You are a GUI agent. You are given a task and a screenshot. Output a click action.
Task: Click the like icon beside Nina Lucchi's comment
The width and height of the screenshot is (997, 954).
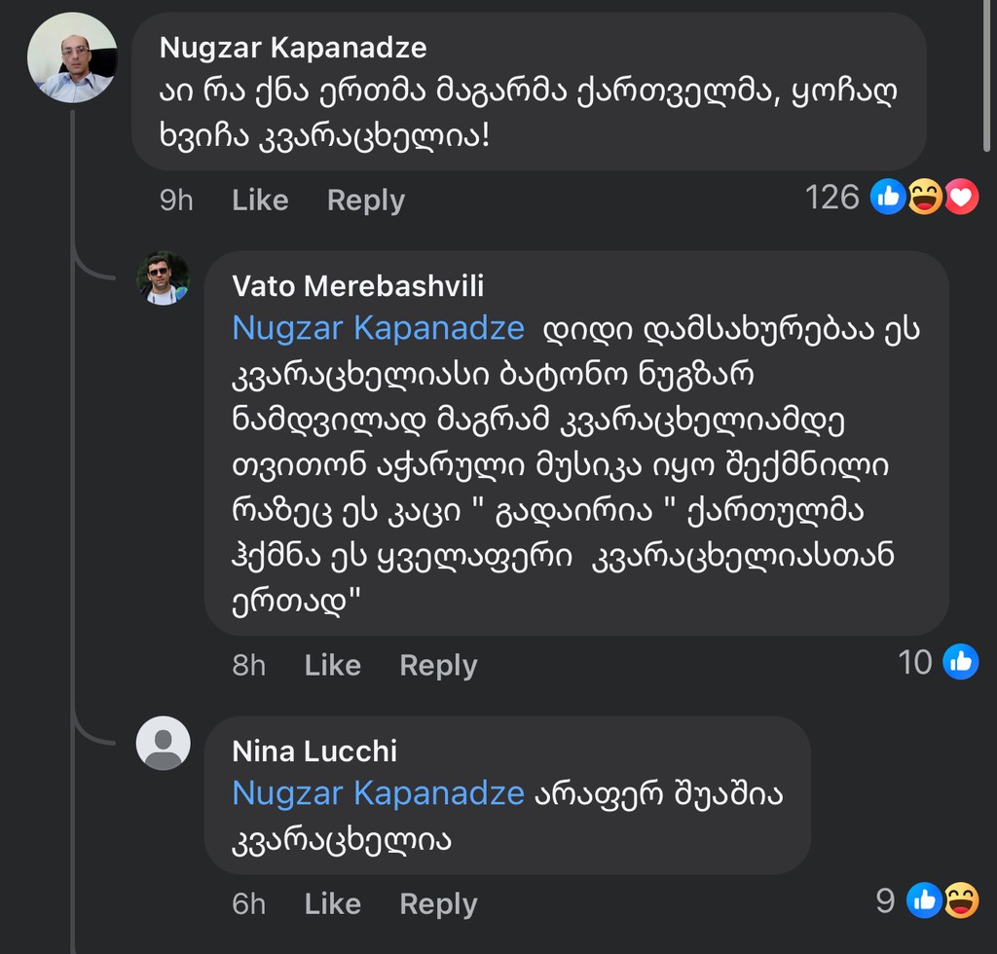pyautogui.click(x=922, y=901)
